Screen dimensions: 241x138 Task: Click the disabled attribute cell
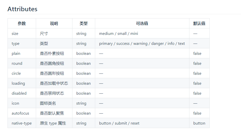[22, 93]
